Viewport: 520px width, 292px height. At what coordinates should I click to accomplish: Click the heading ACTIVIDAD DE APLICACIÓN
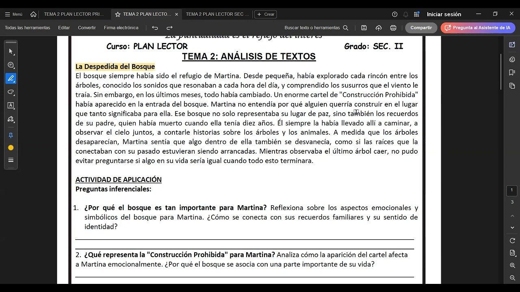tap(119, 180)
